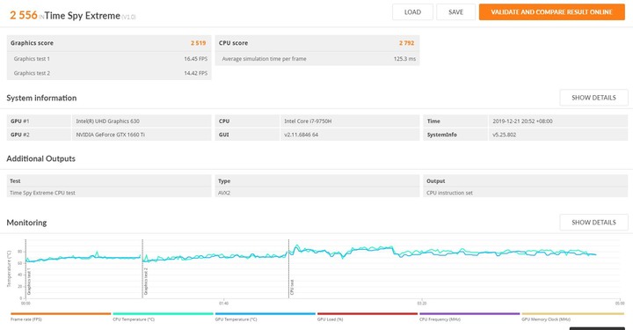The height and width of the screenshot is (330, 633).
Task: Show details for System information
Action: pos(593,98)
